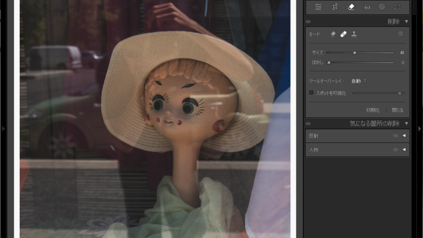Click the 閉じる close button
423x238 pixels.
click(x=398, y=110)
